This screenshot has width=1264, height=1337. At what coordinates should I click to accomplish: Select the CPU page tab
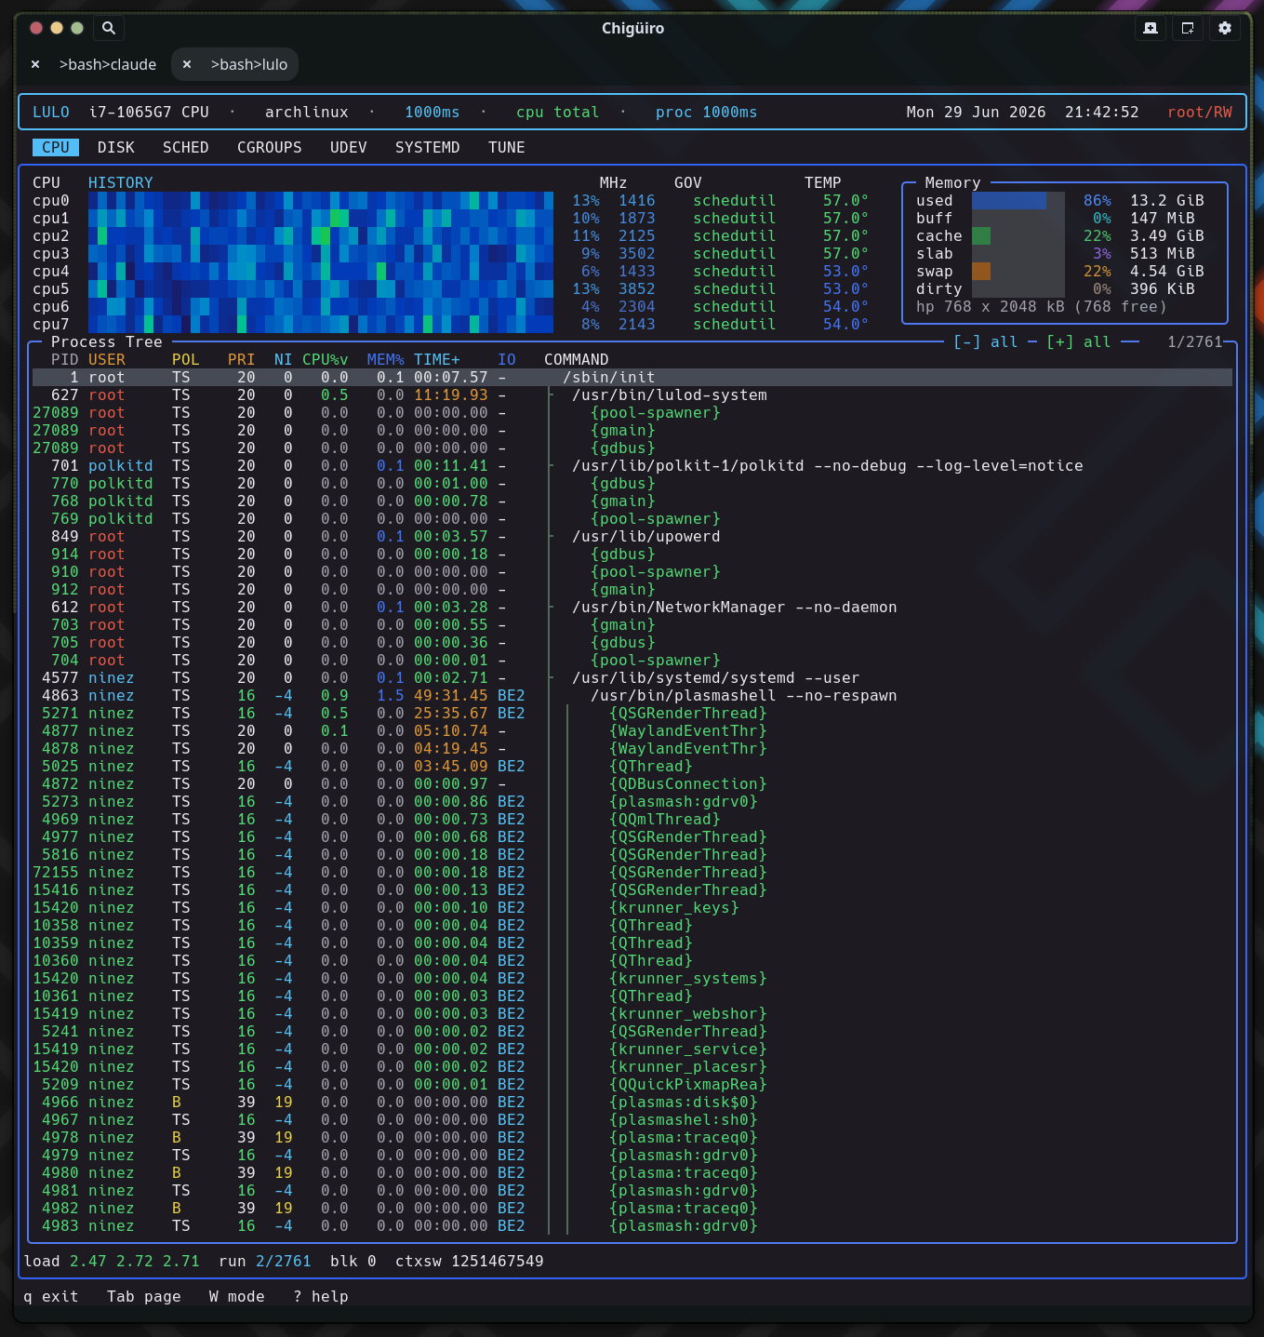click(x=56, y=147)
